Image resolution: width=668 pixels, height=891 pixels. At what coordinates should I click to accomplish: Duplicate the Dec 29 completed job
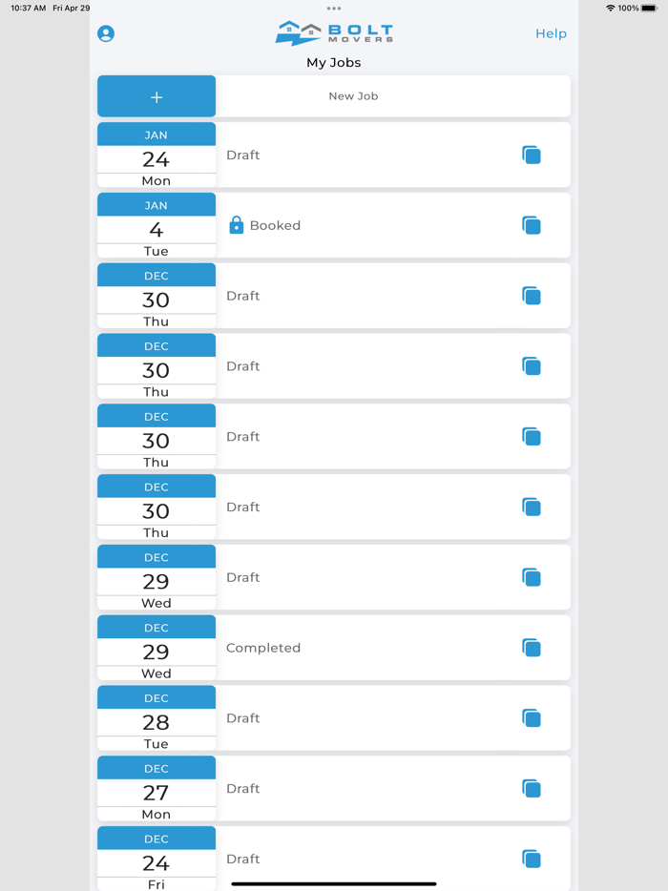point(532,649)
